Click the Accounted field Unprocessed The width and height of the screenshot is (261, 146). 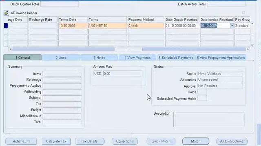(220, 79)
